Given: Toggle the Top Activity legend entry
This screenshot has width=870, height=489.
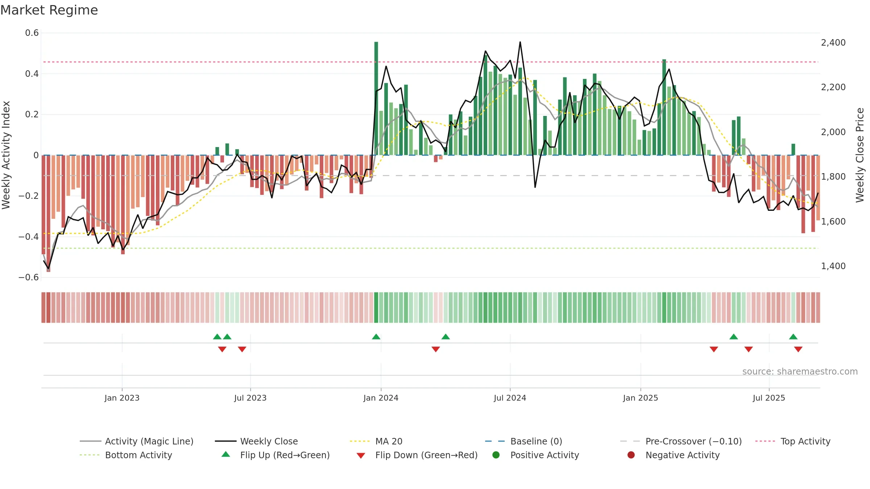Looking at the screenshot, I should tap(793, 441).
